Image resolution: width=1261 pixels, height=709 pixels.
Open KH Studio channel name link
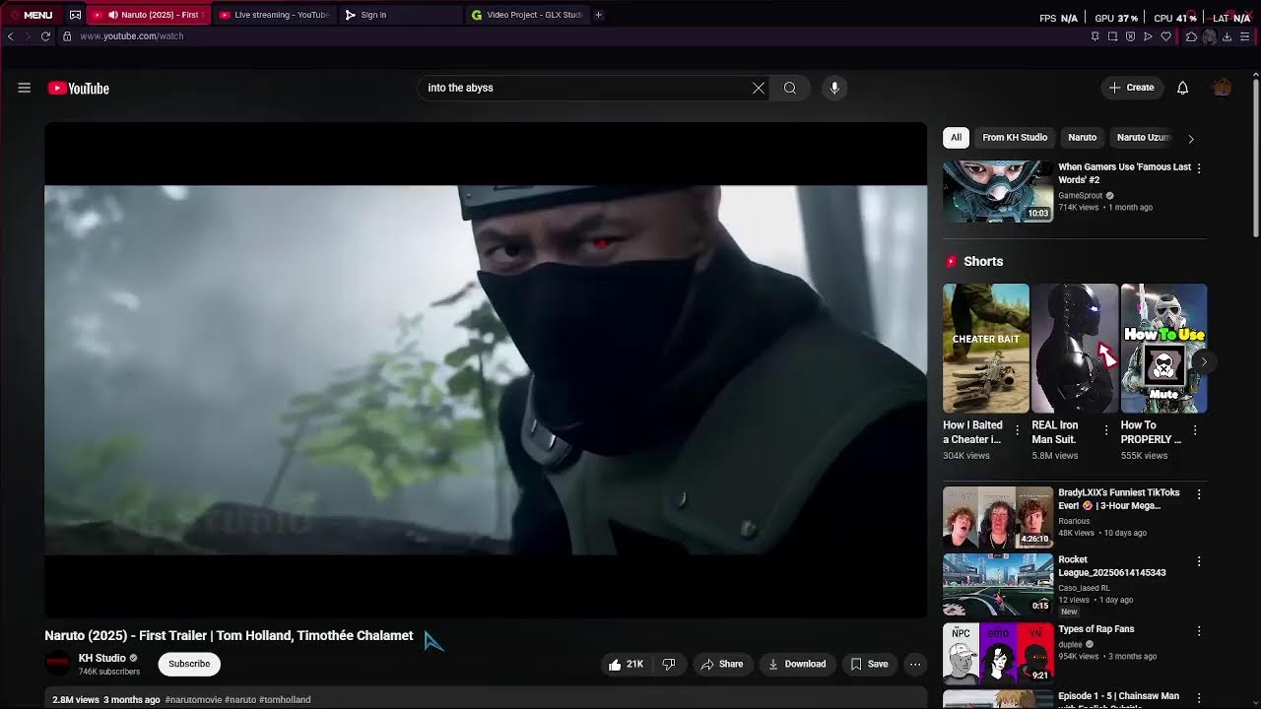coord(102,658)
